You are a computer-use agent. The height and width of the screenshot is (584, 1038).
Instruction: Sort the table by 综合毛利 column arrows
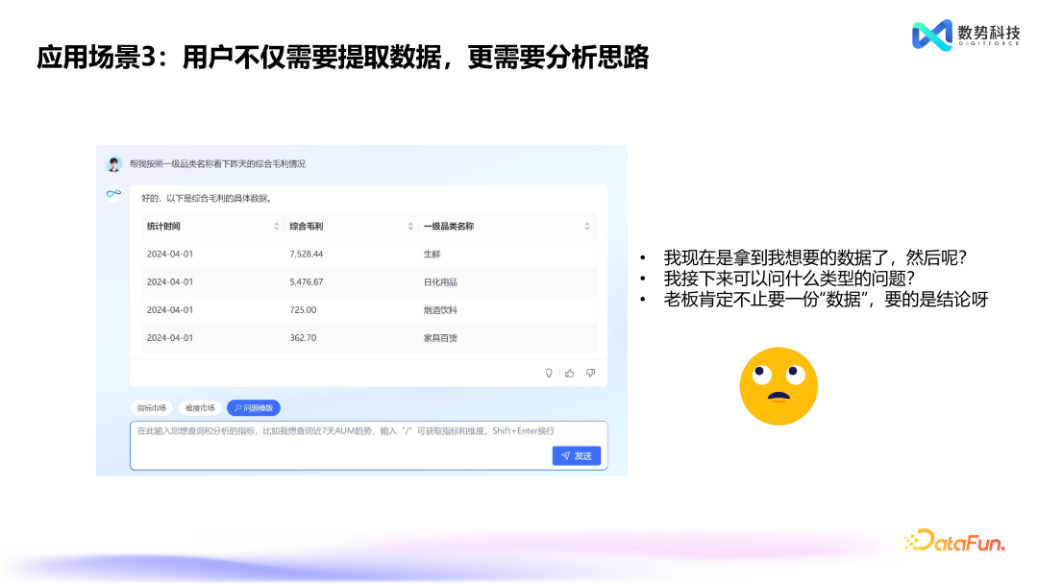410,227
